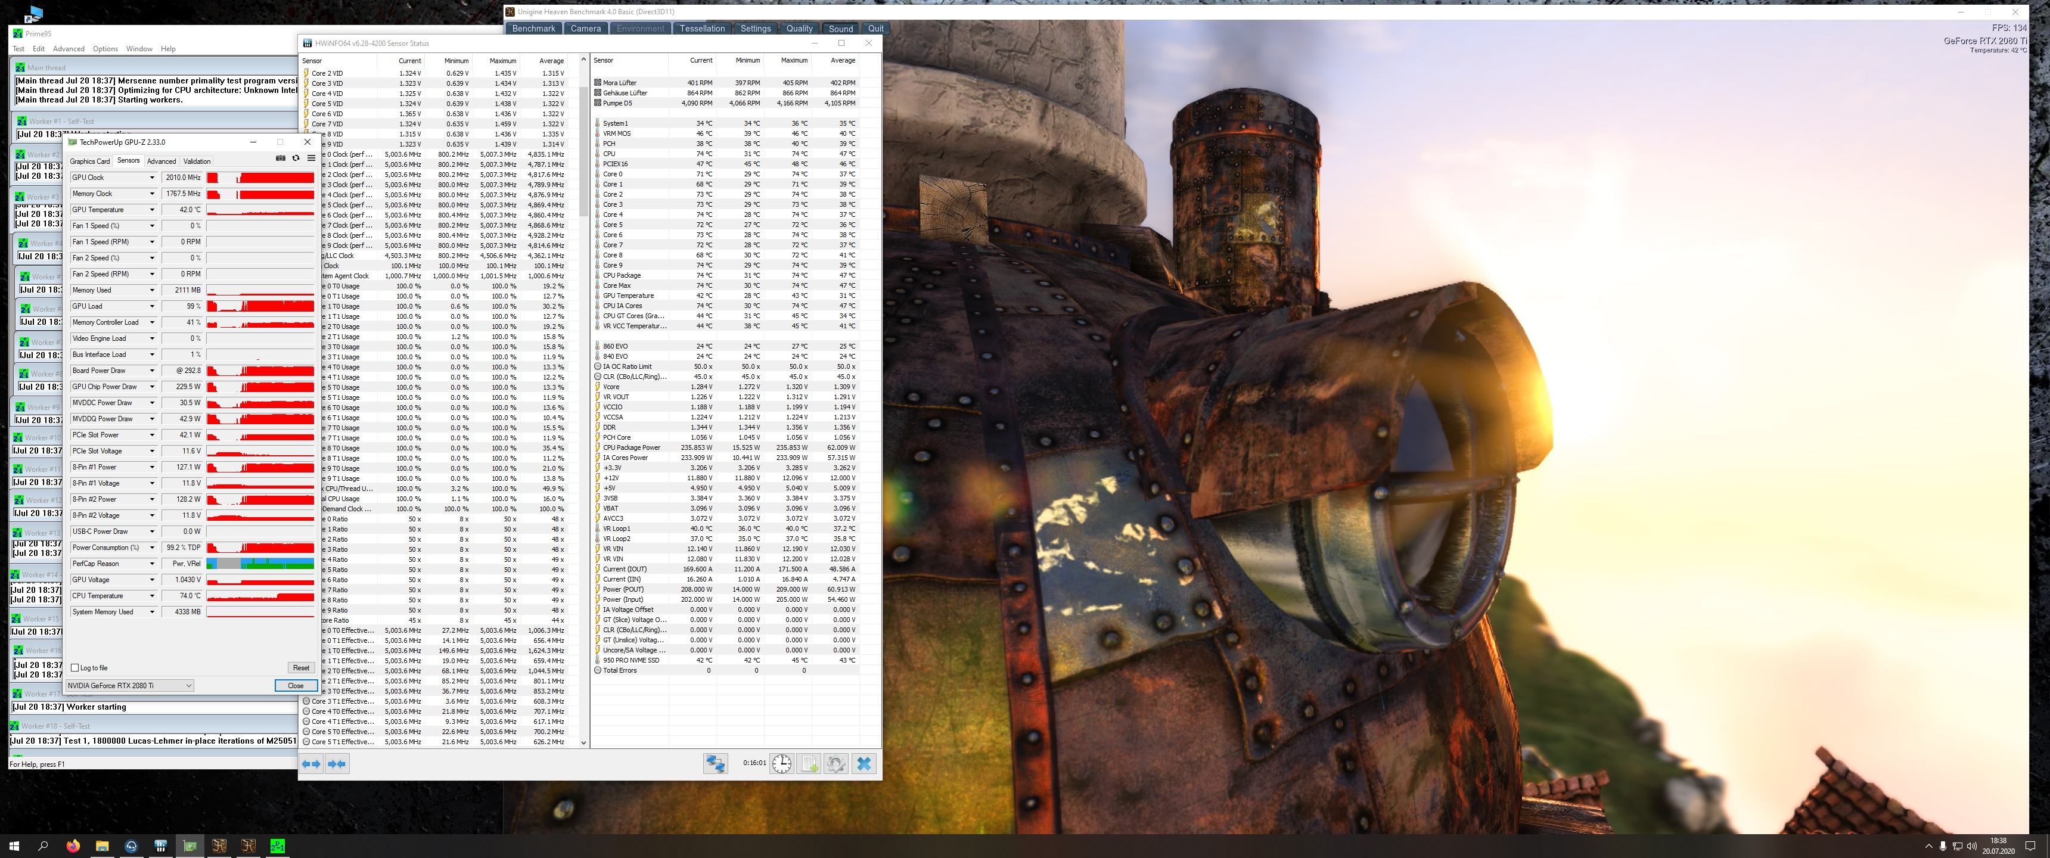Open HWiNFO sensor settings gear icon
This screenshot has height=858, width=2050.
click(x=835, y=764)
